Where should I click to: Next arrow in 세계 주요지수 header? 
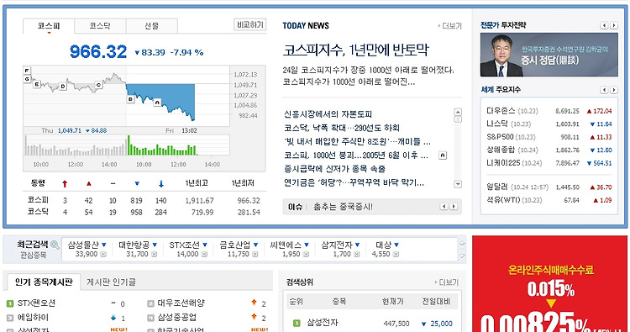click(613, 90)
